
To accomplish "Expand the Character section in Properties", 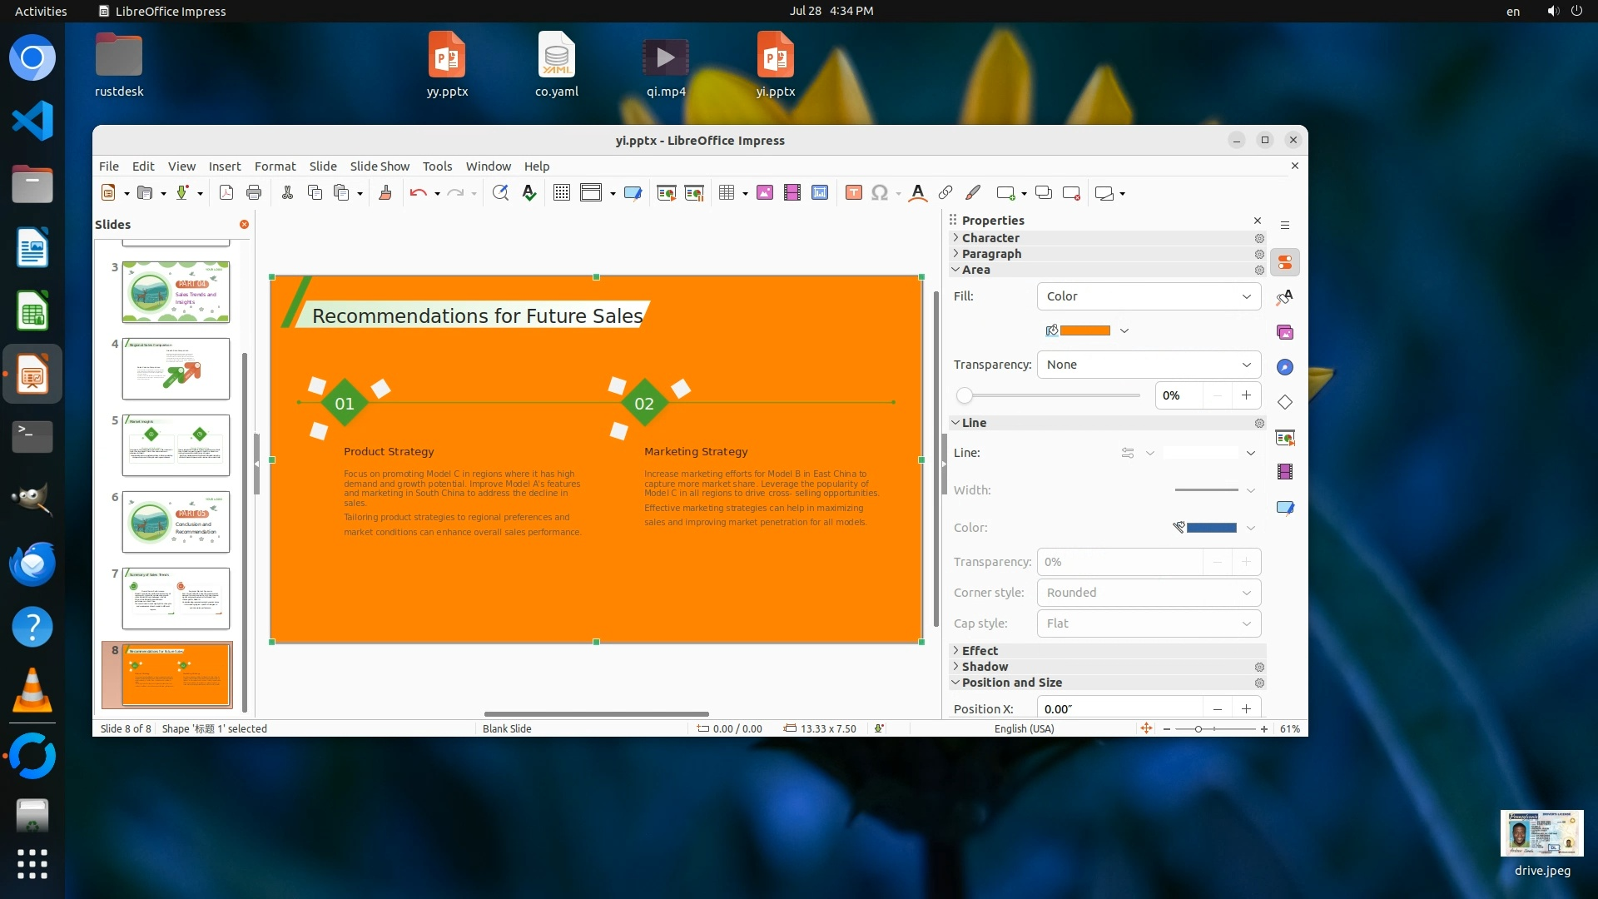I will coord(990,238).
